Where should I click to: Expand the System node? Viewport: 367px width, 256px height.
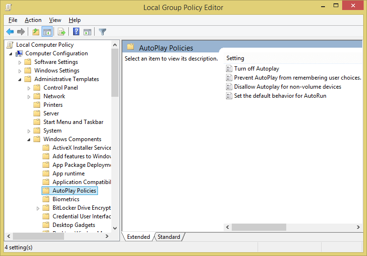click(x=29, y=131)
